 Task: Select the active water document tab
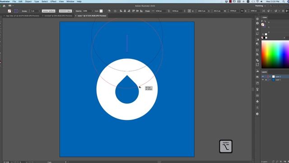(91, 16)
